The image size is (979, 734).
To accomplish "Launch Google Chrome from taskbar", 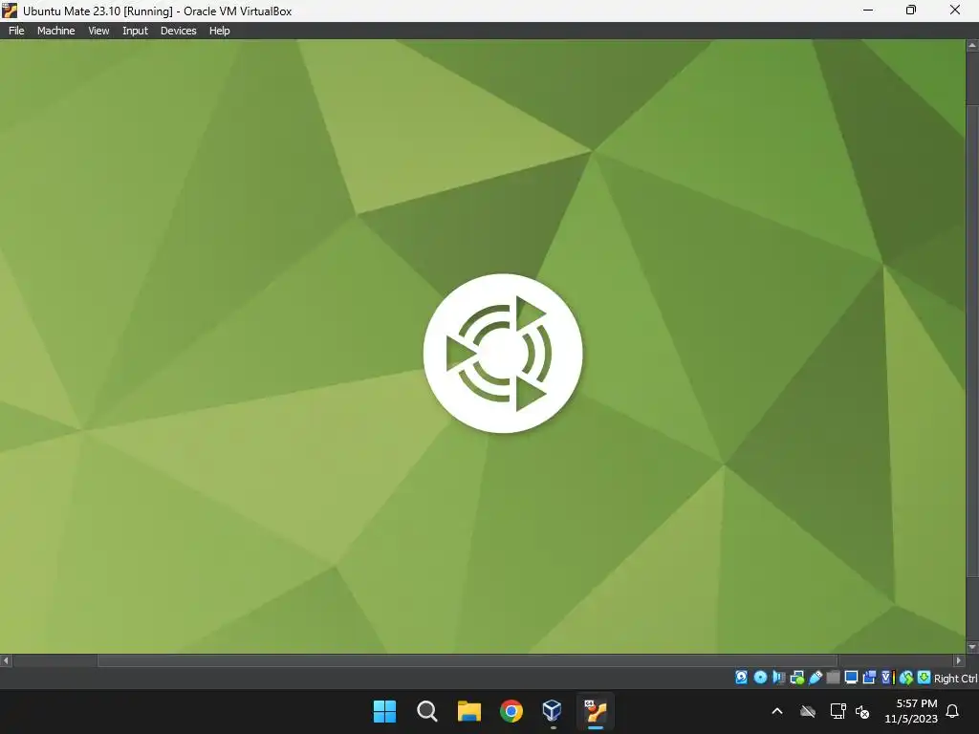I will (511, 711).
